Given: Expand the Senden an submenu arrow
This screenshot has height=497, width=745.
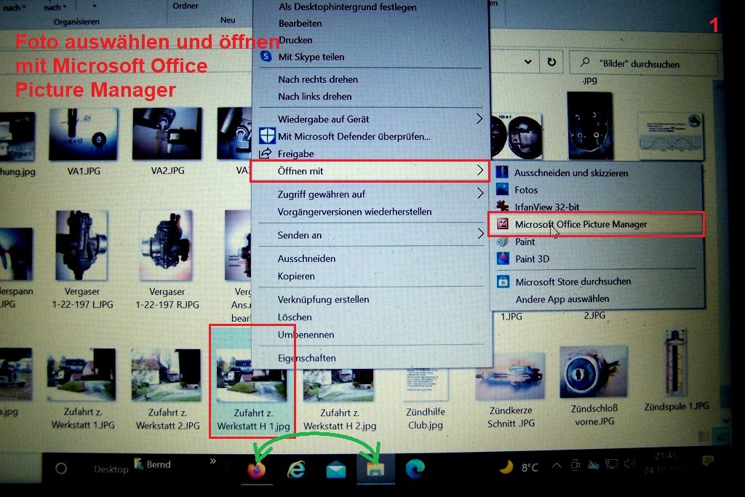Looking at the screenshot, I should click(x=480, y=234).
